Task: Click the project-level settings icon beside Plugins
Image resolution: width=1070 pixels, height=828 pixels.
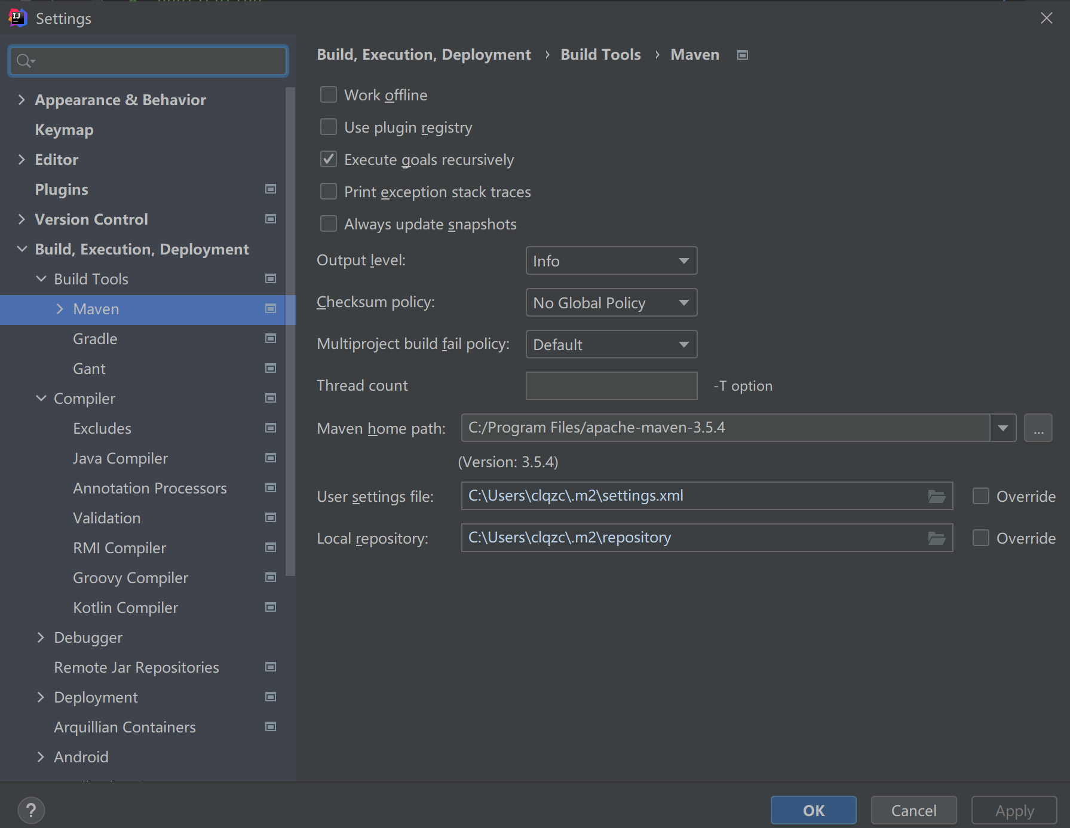Action: (271, 189)
